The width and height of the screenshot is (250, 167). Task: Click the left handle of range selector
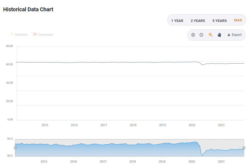(x=15, y=148)
